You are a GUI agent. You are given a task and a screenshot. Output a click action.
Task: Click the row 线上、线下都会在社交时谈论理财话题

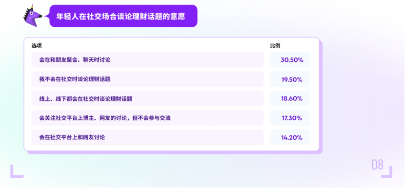(147, 98)
